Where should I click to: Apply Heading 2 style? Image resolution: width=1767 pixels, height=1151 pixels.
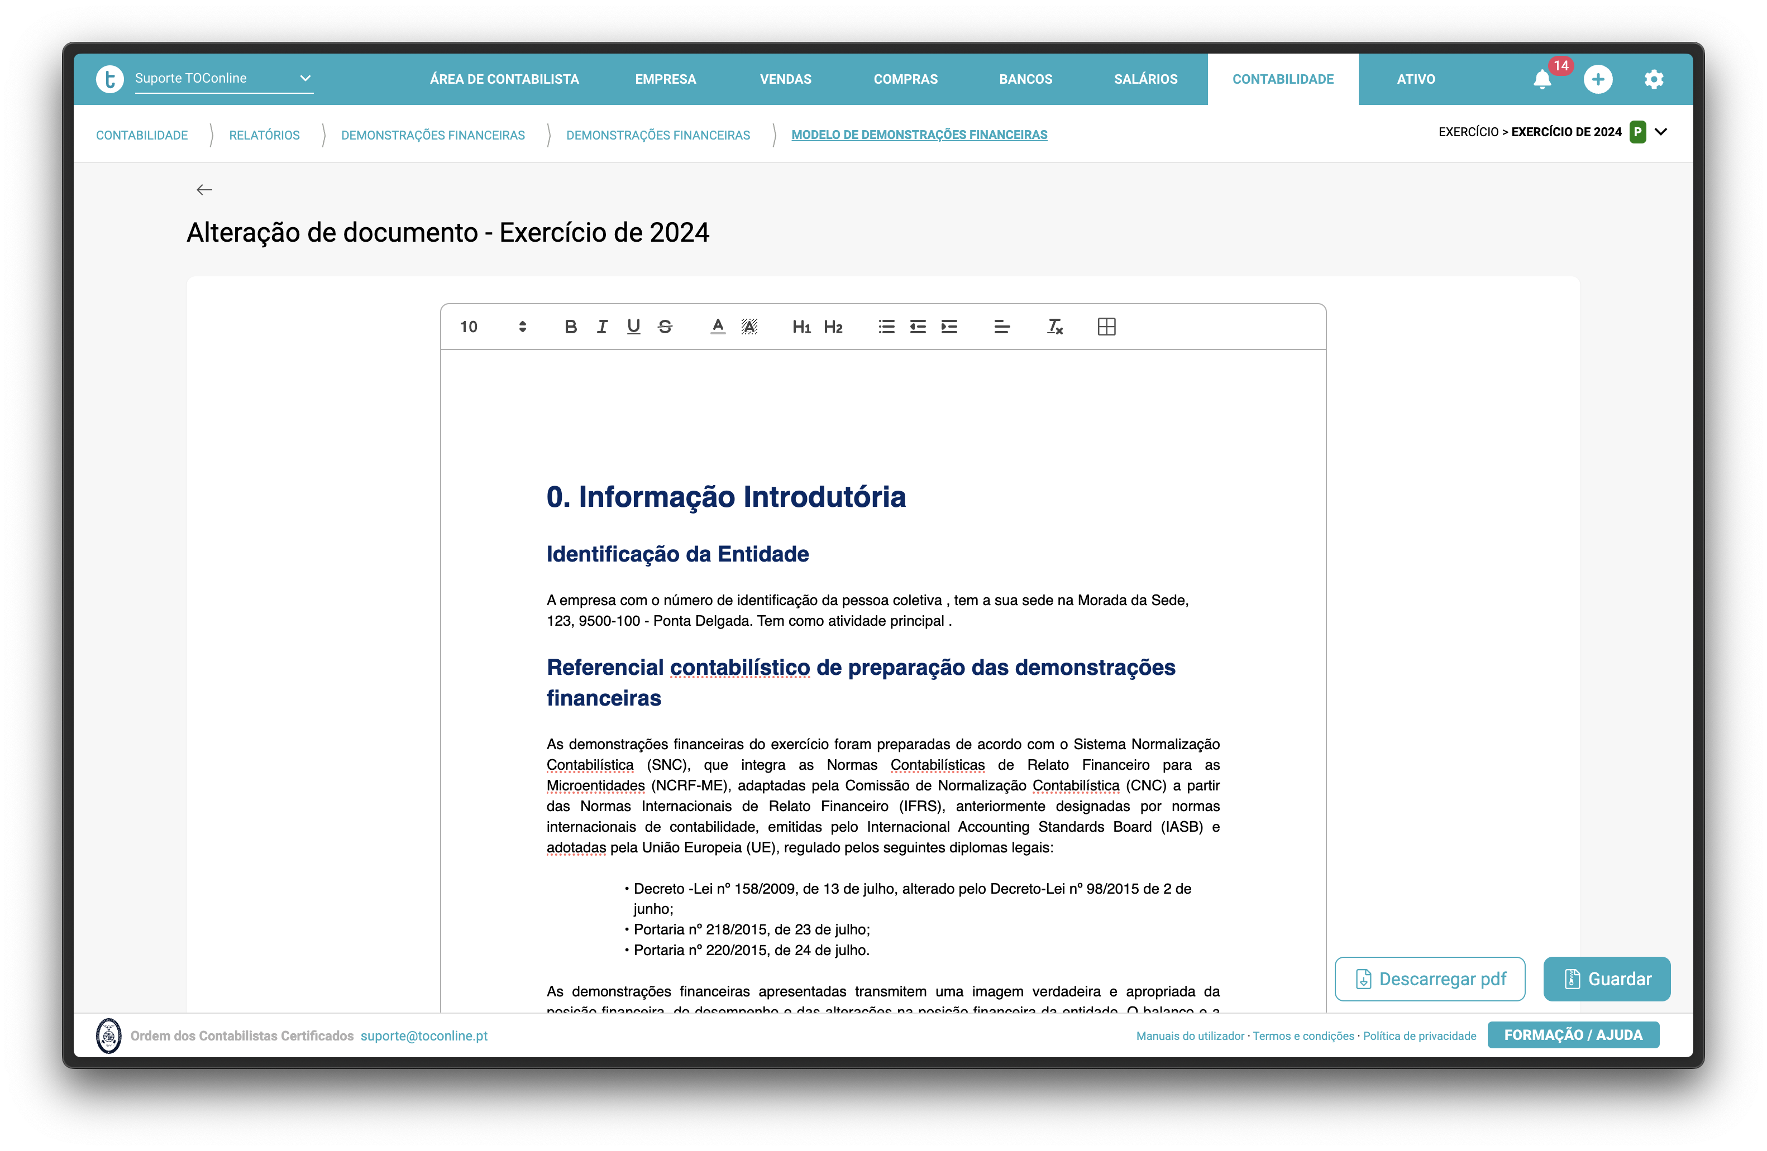[833, 327]
